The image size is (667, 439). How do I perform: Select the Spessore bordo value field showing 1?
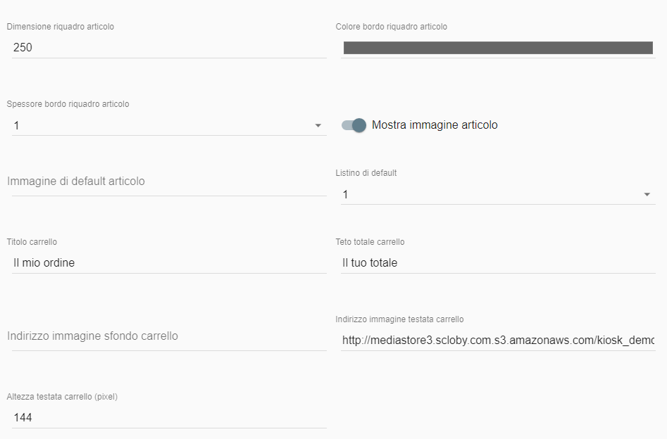tap(169, 125)
